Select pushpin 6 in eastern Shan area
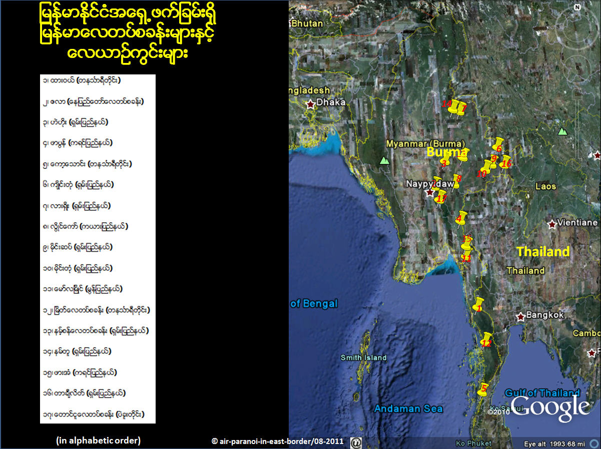Viewport: 601px width, 449px height. point(498,143)
